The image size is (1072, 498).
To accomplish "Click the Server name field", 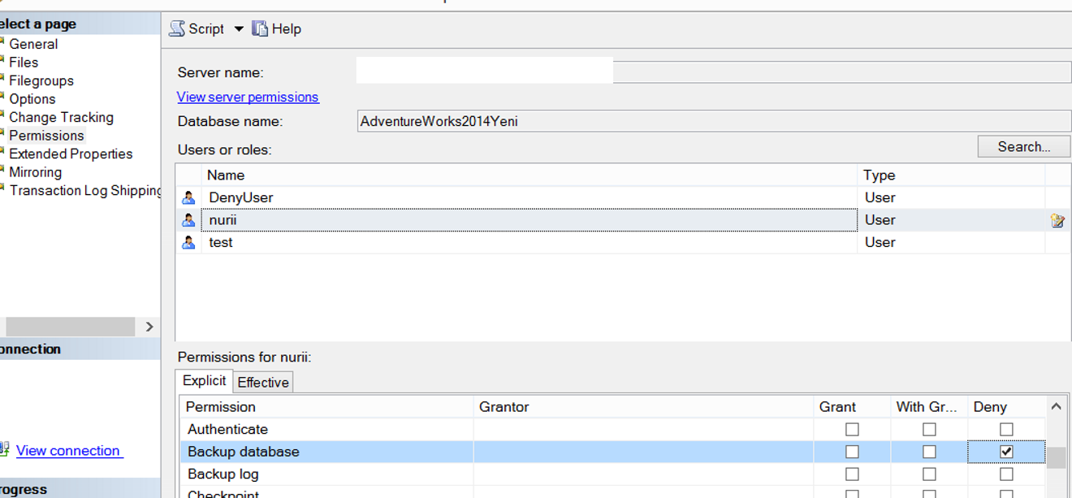I will point(714,72).
